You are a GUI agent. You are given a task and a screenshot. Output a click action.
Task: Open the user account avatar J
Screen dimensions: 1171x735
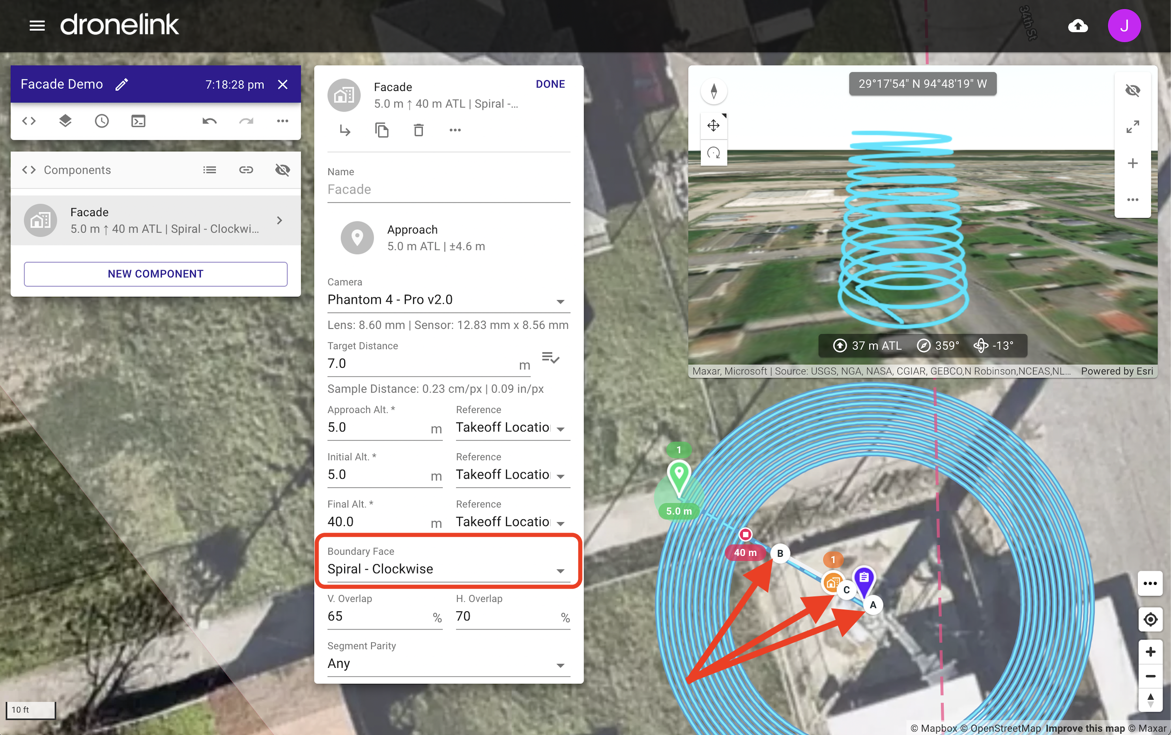click(1124, 26)
